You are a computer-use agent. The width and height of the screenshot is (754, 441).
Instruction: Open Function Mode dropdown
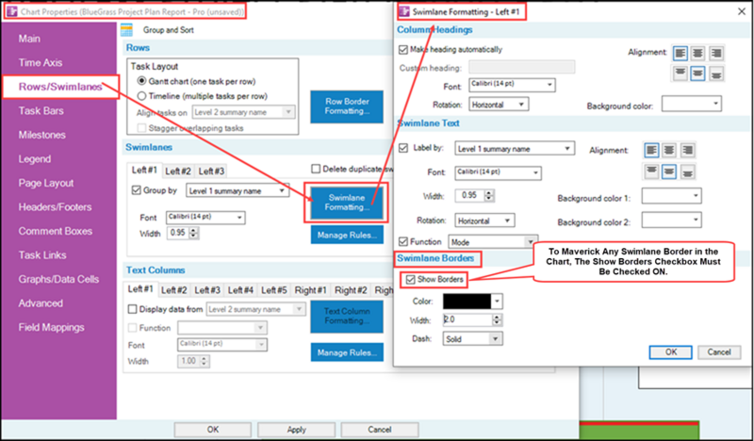493,242
